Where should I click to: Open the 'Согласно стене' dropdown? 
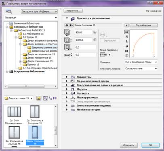141,69
